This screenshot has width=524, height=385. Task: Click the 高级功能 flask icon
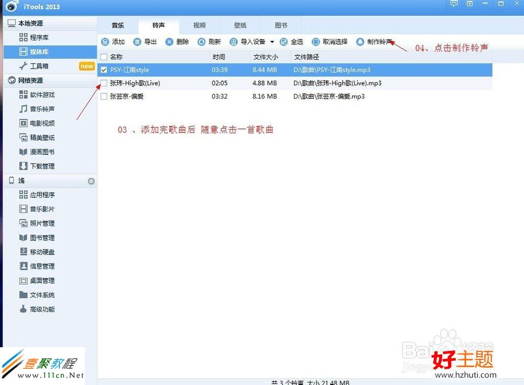pos(24,309)
